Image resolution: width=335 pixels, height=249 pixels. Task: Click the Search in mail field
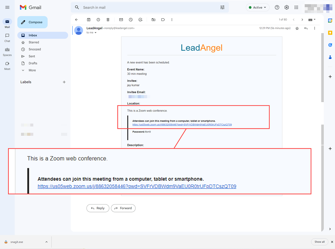pyautogui.click(x=149, y=8)
